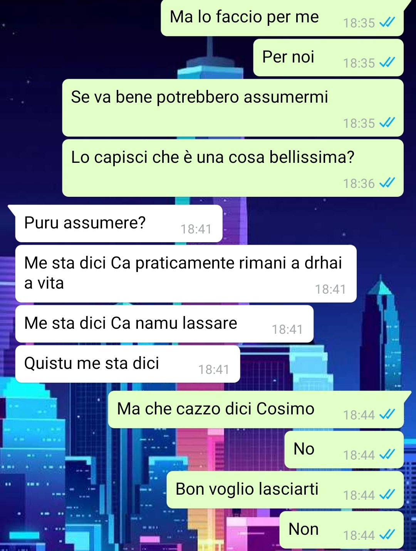Select message "Me sta dici Ca namu lassare"

tap(164, 324)
